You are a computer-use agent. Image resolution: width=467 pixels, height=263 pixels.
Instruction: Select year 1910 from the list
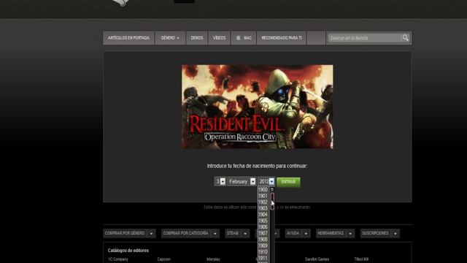(x=263, y=252)
